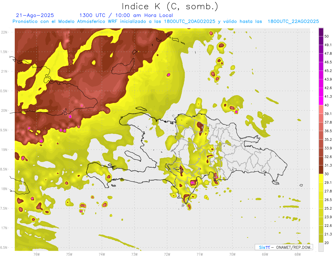Click the '49.1' colorbar value
Viewport: 334px width, 258px height.
(328, 45)
